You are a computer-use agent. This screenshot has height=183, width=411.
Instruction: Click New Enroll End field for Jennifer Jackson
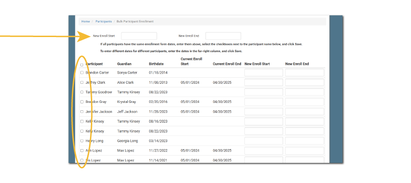coord(304,112)
